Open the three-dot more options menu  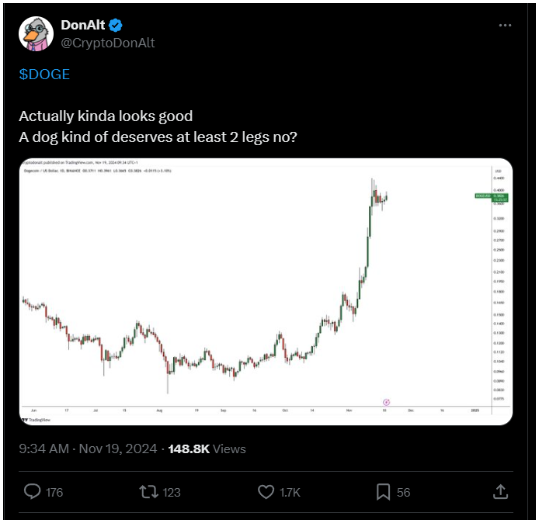tap(505, 26)
